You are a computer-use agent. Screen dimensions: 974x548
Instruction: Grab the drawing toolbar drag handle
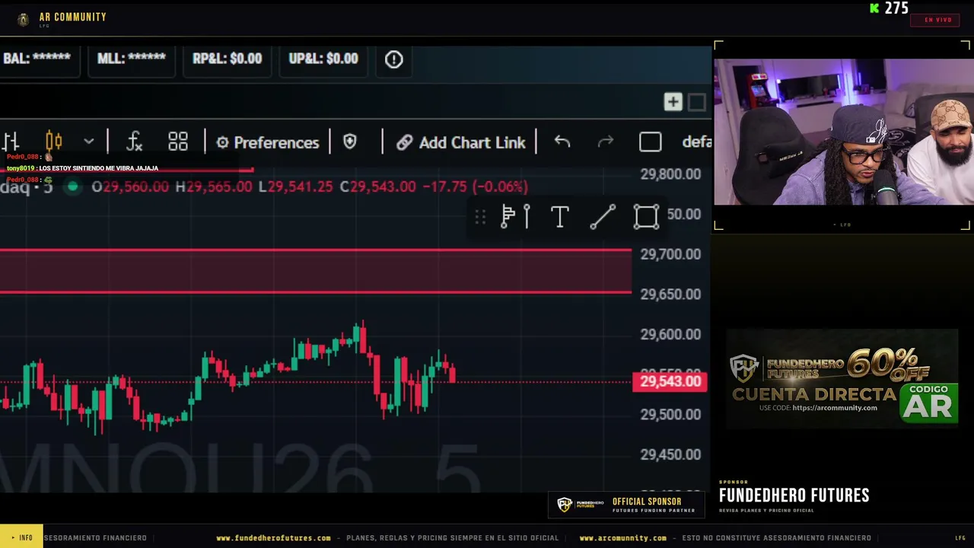[x=480, y=218]
